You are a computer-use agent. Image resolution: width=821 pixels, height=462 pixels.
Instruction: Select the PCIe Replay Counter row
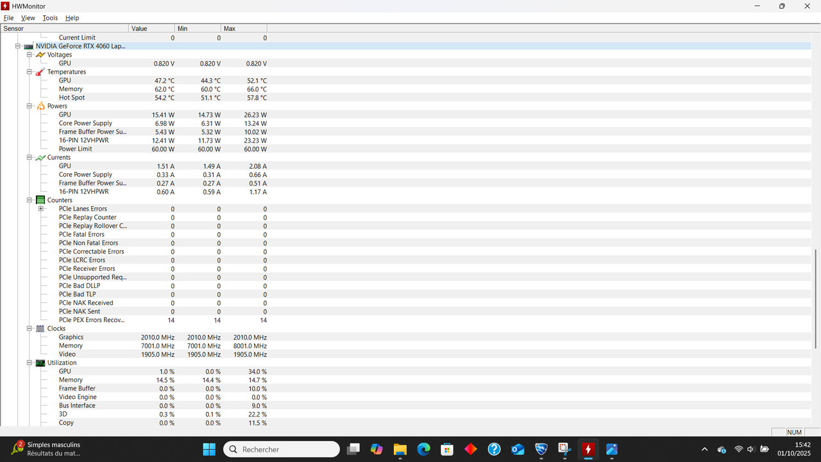coord(405,217)
